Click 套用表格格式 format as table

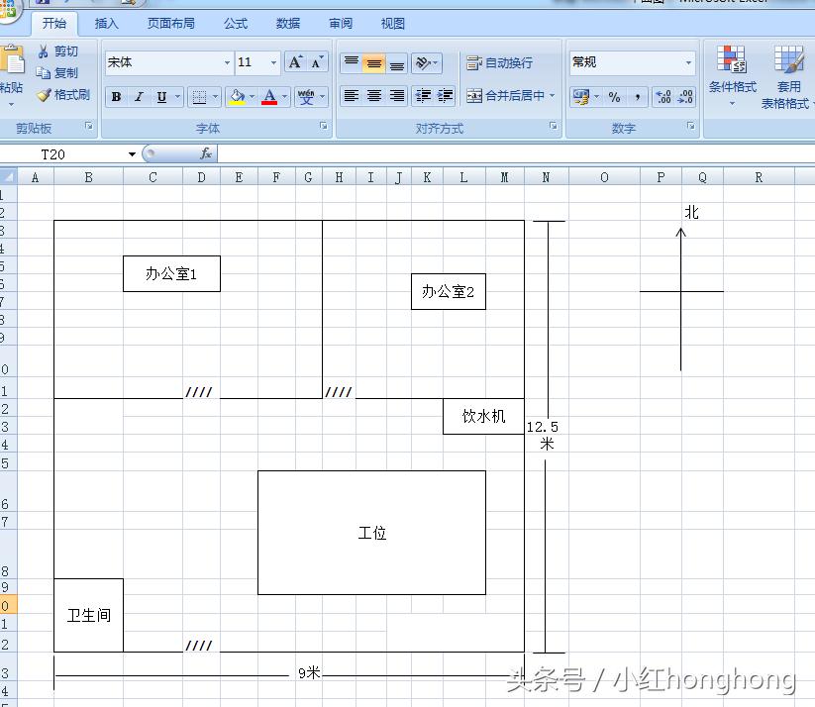point(789,79)
